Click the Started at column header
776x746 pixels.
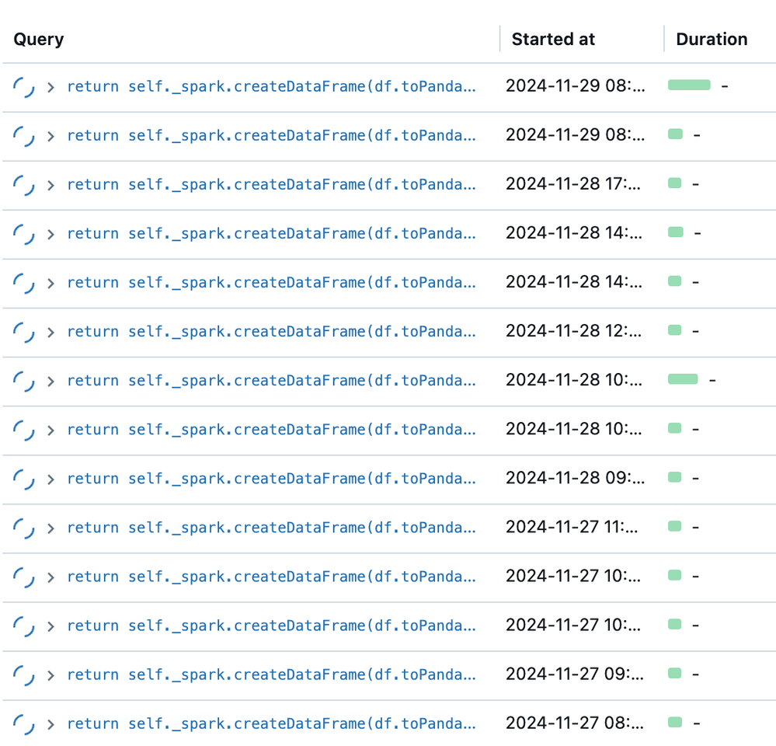tap(553, 40)
